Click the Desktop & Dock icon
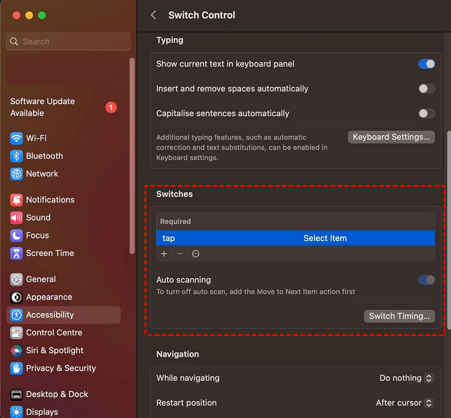This screenshot has height=418, width=451. click(16, 394)
